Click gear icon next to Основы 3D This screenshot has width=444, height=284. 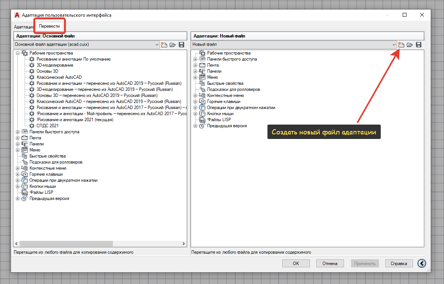point(32,71)
